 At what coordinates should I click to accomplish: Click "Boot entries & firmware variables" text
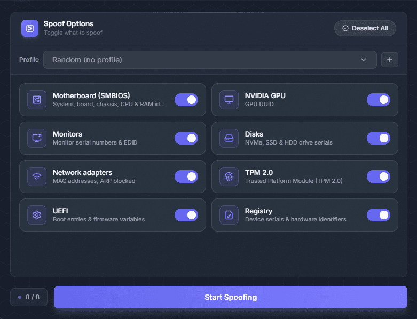tap(99, 219)
